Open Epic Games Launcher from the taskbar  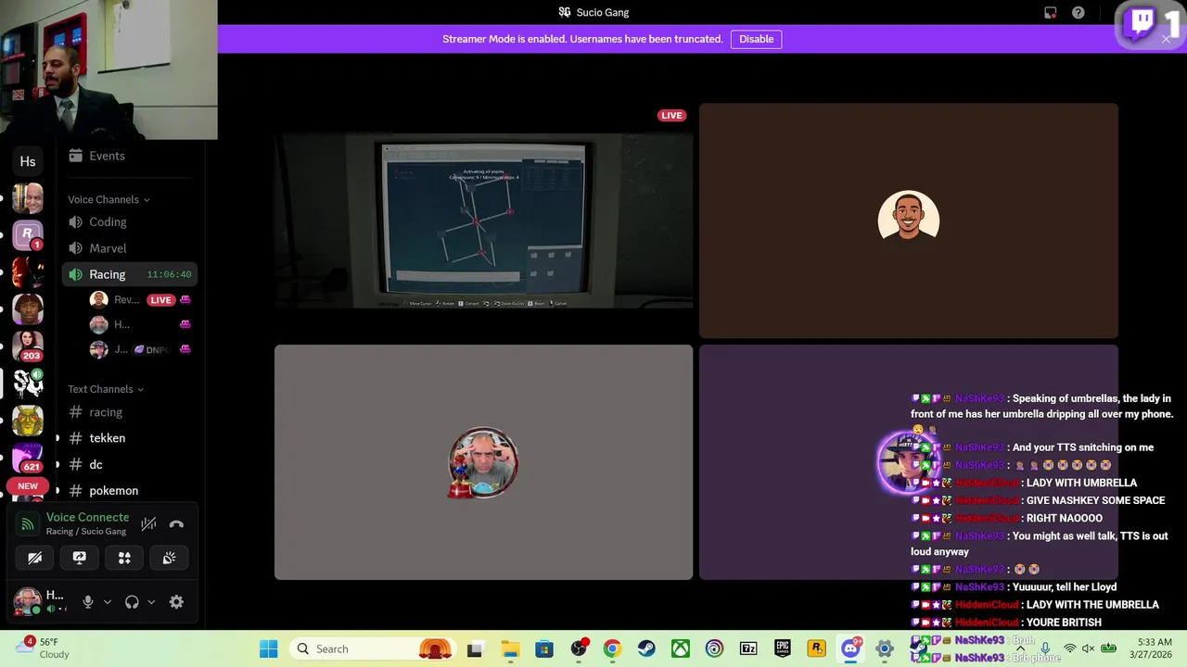pyautogui.click(x=783, y=648)
